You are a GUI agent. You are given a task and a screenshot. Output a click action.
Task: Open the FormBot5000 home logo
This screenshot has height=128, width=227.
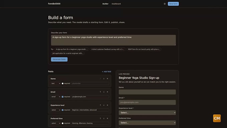54,4
